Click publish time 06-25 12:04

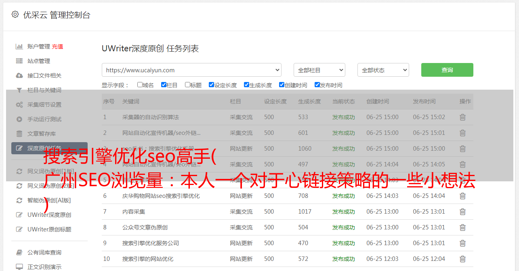click(429, 259)
